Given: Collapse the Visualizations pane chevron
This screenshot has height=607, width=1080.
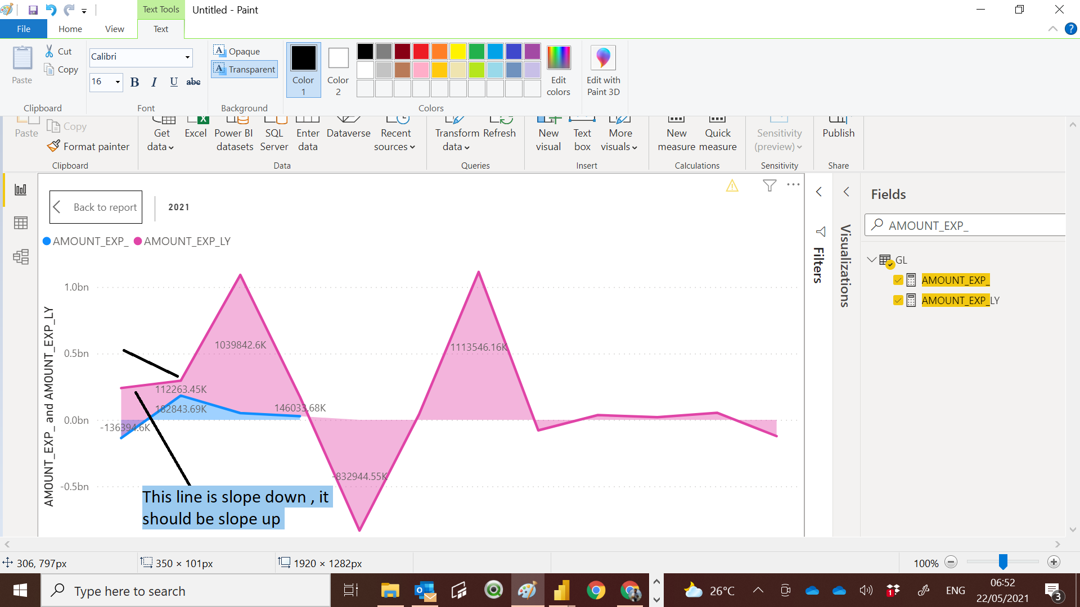Looking at the screenshot, I should [x=846, y=192].
